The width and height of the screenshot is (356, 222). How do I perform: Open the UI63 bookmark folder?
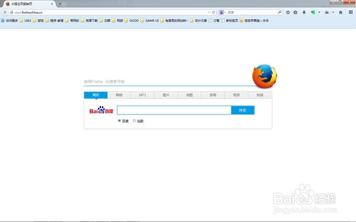[x=25, y=21]
